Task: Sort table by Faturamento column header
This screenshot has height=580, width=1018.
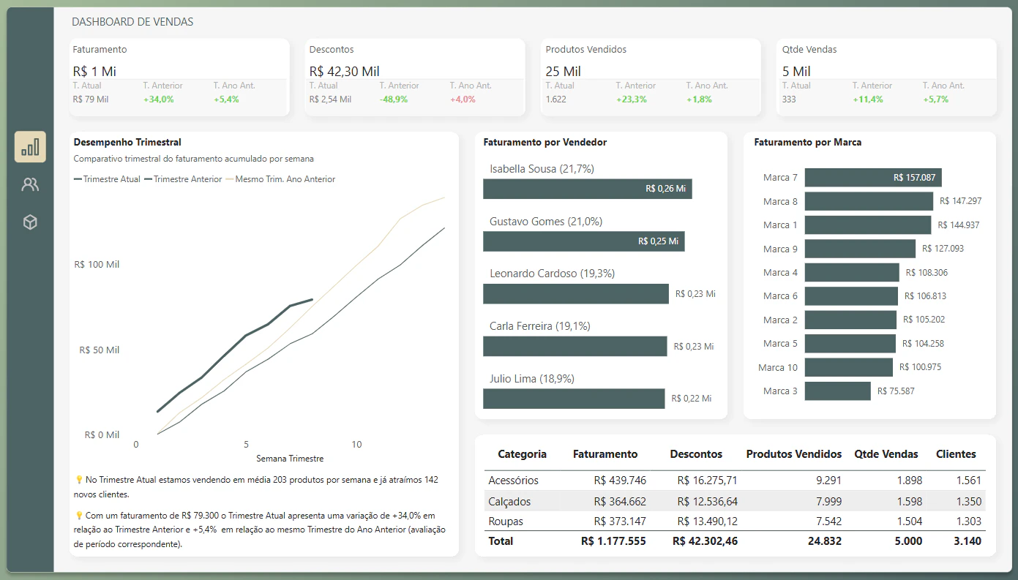Action: point(605,454)
